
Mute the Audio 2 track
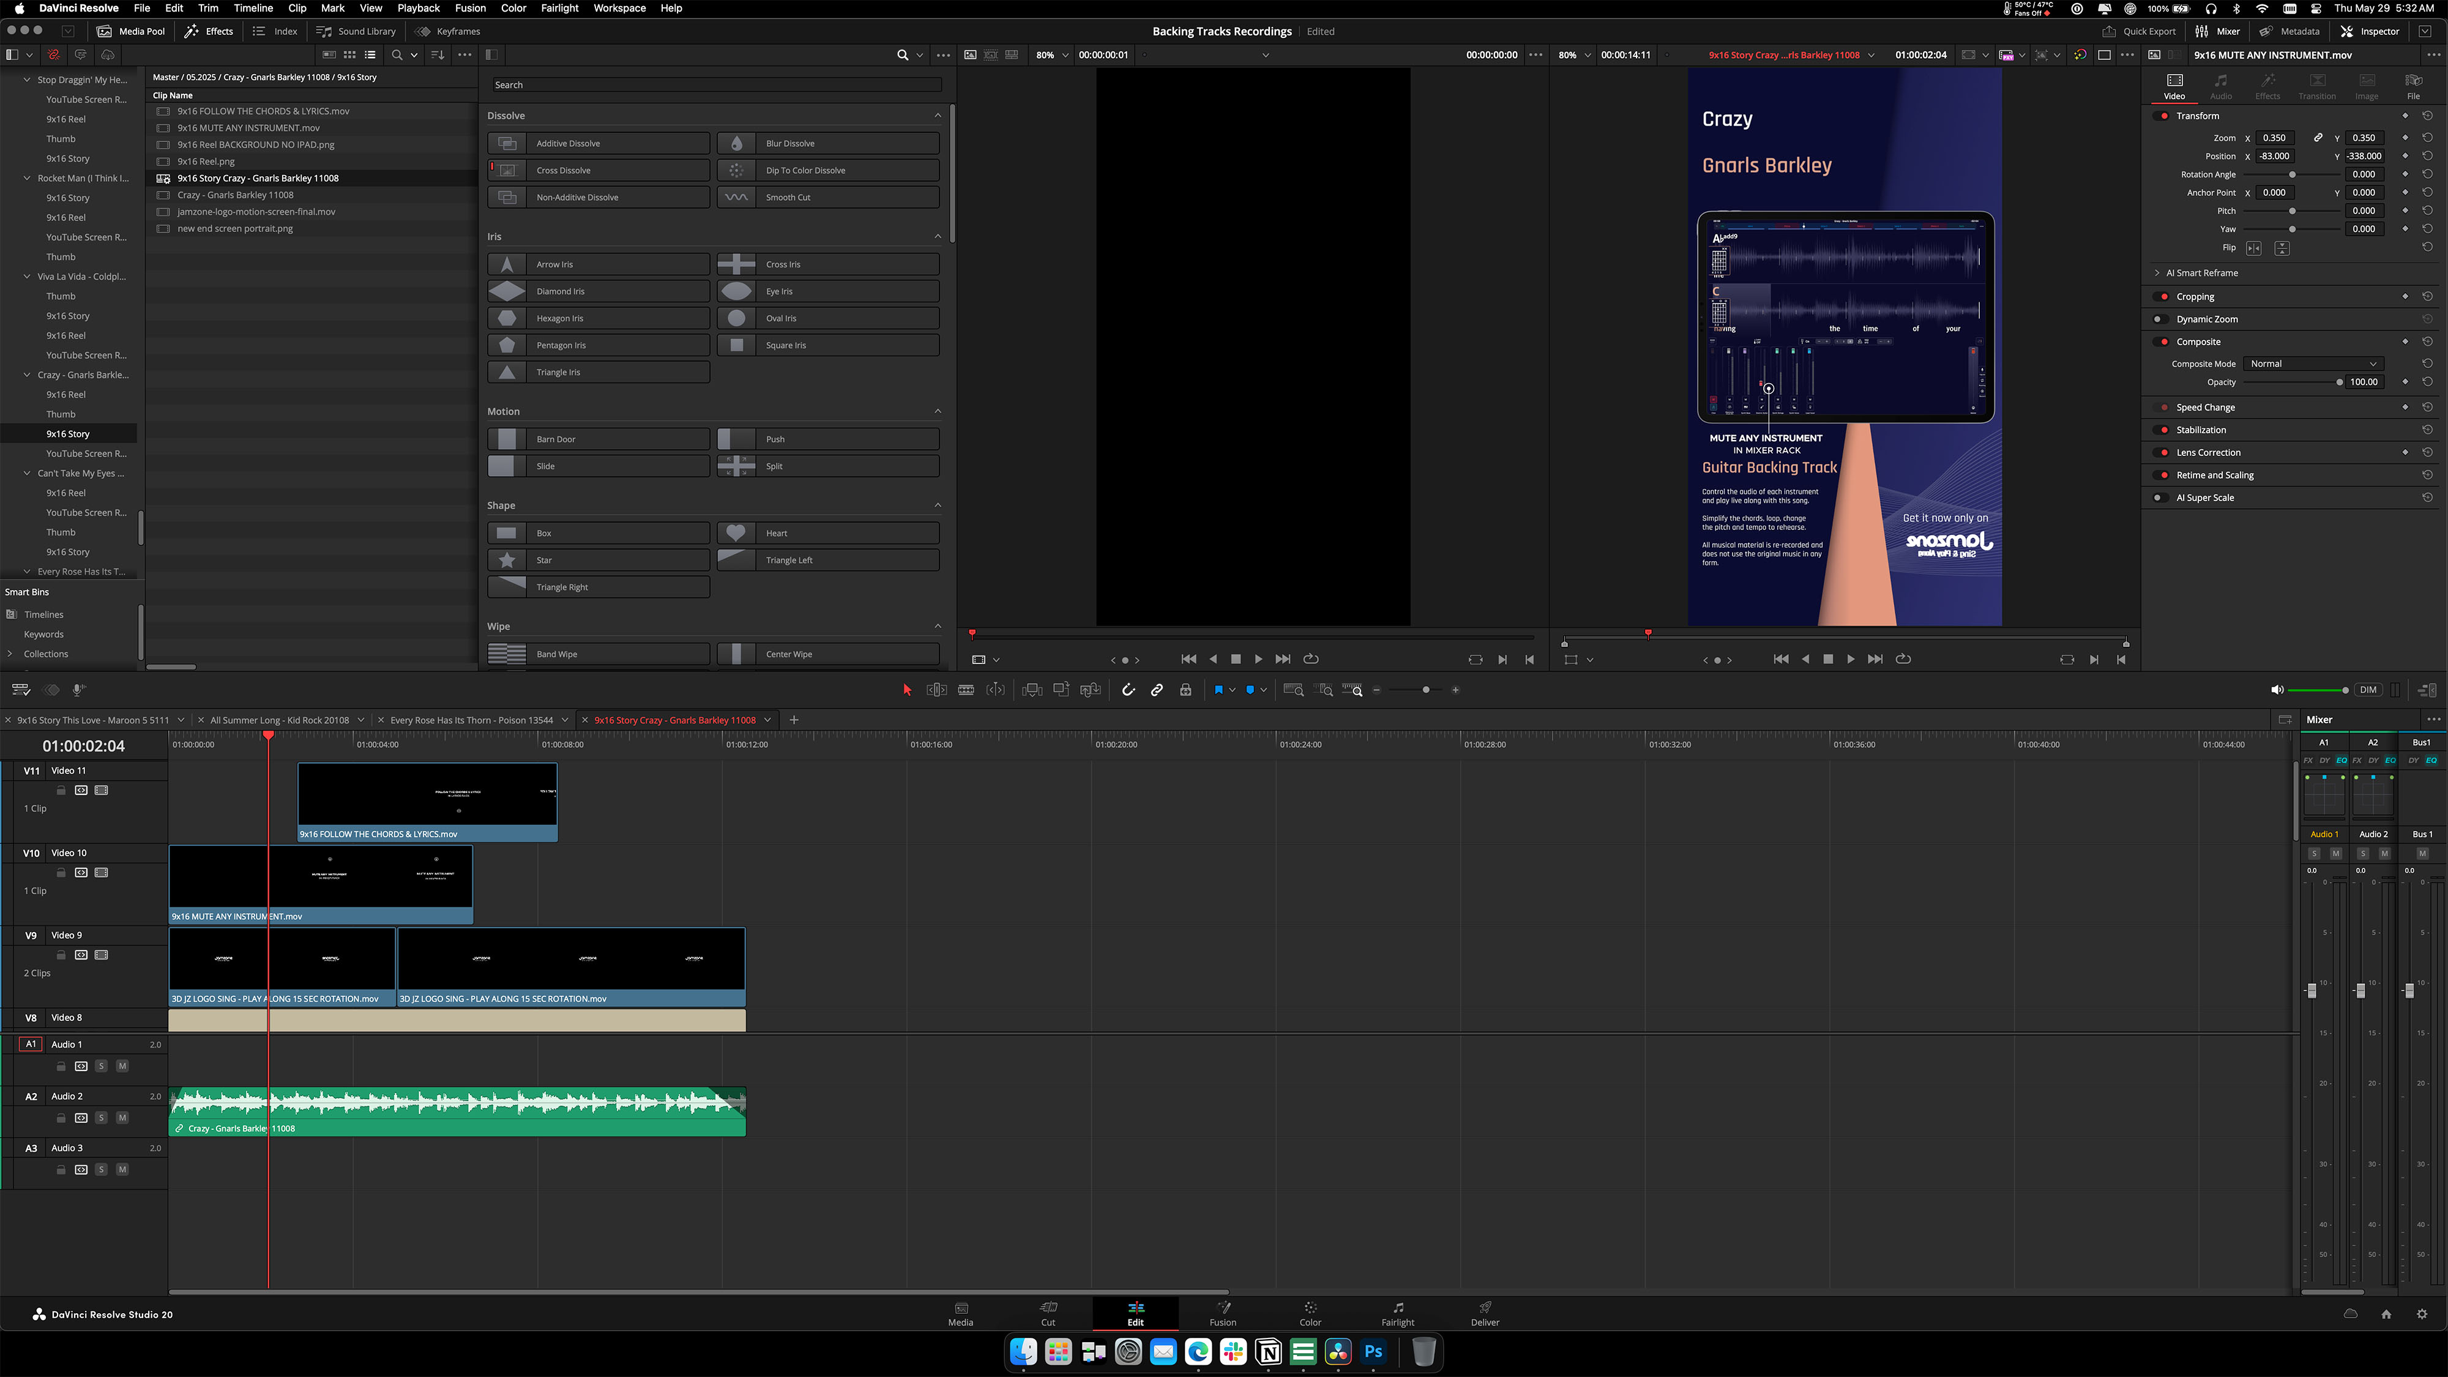[122, 1118]
